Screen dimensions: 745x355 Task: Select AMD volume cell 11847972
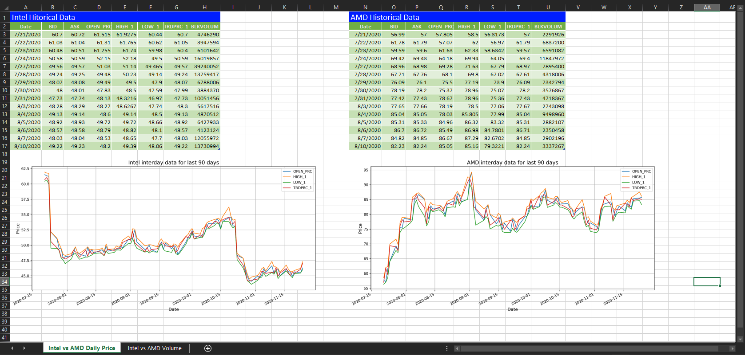(548, 59)
